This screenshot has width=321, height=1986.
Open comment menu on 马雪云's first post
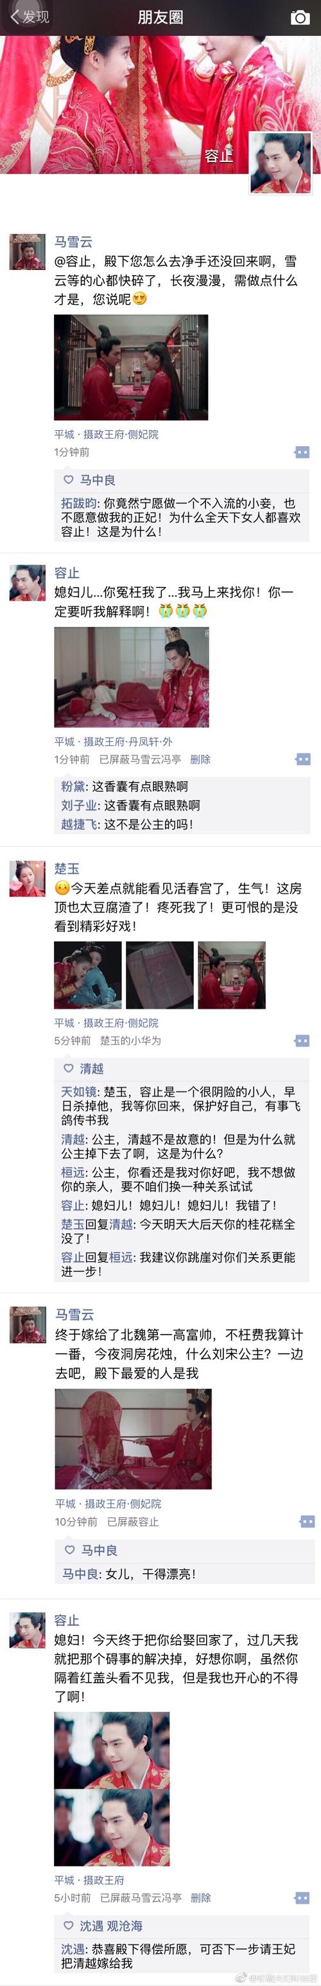coord(302,452)
